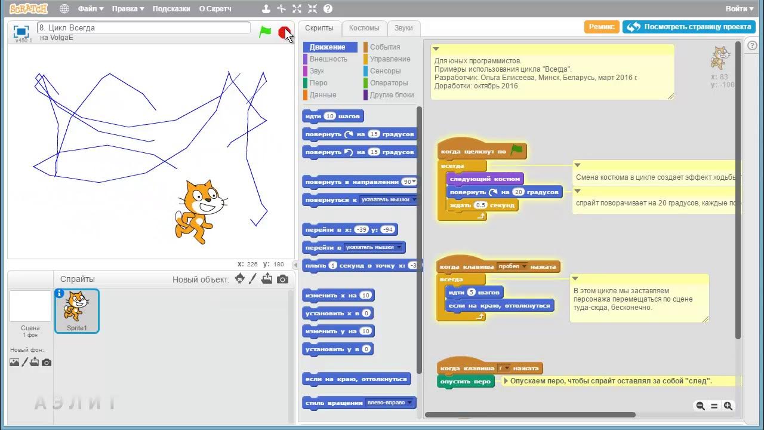Select the Движение block category
The image size is (764, 430).
[x=330, y=47]
